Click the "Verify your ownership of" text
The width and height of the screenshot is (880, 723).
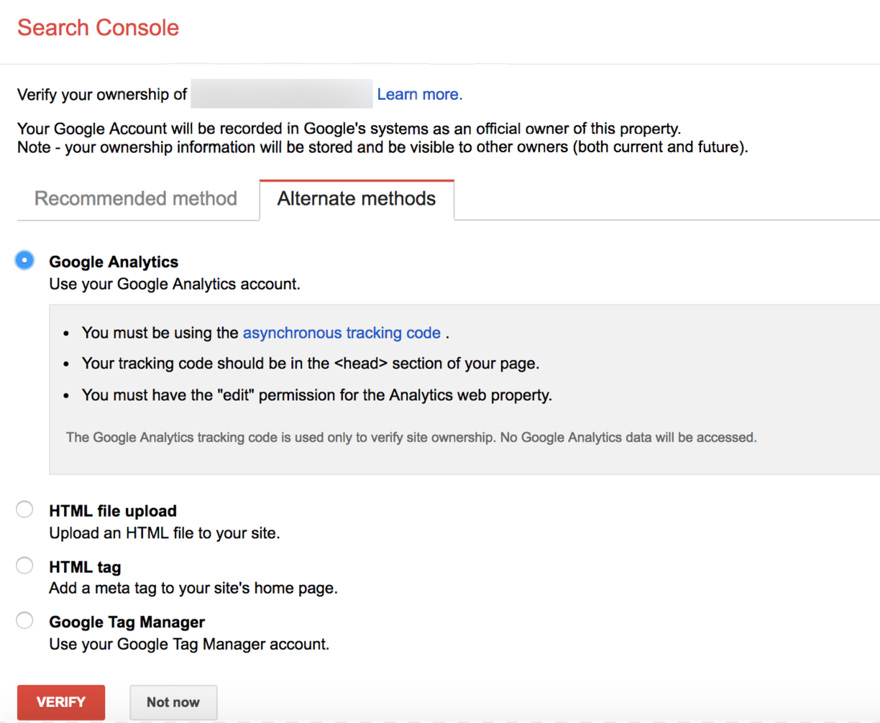102,94
